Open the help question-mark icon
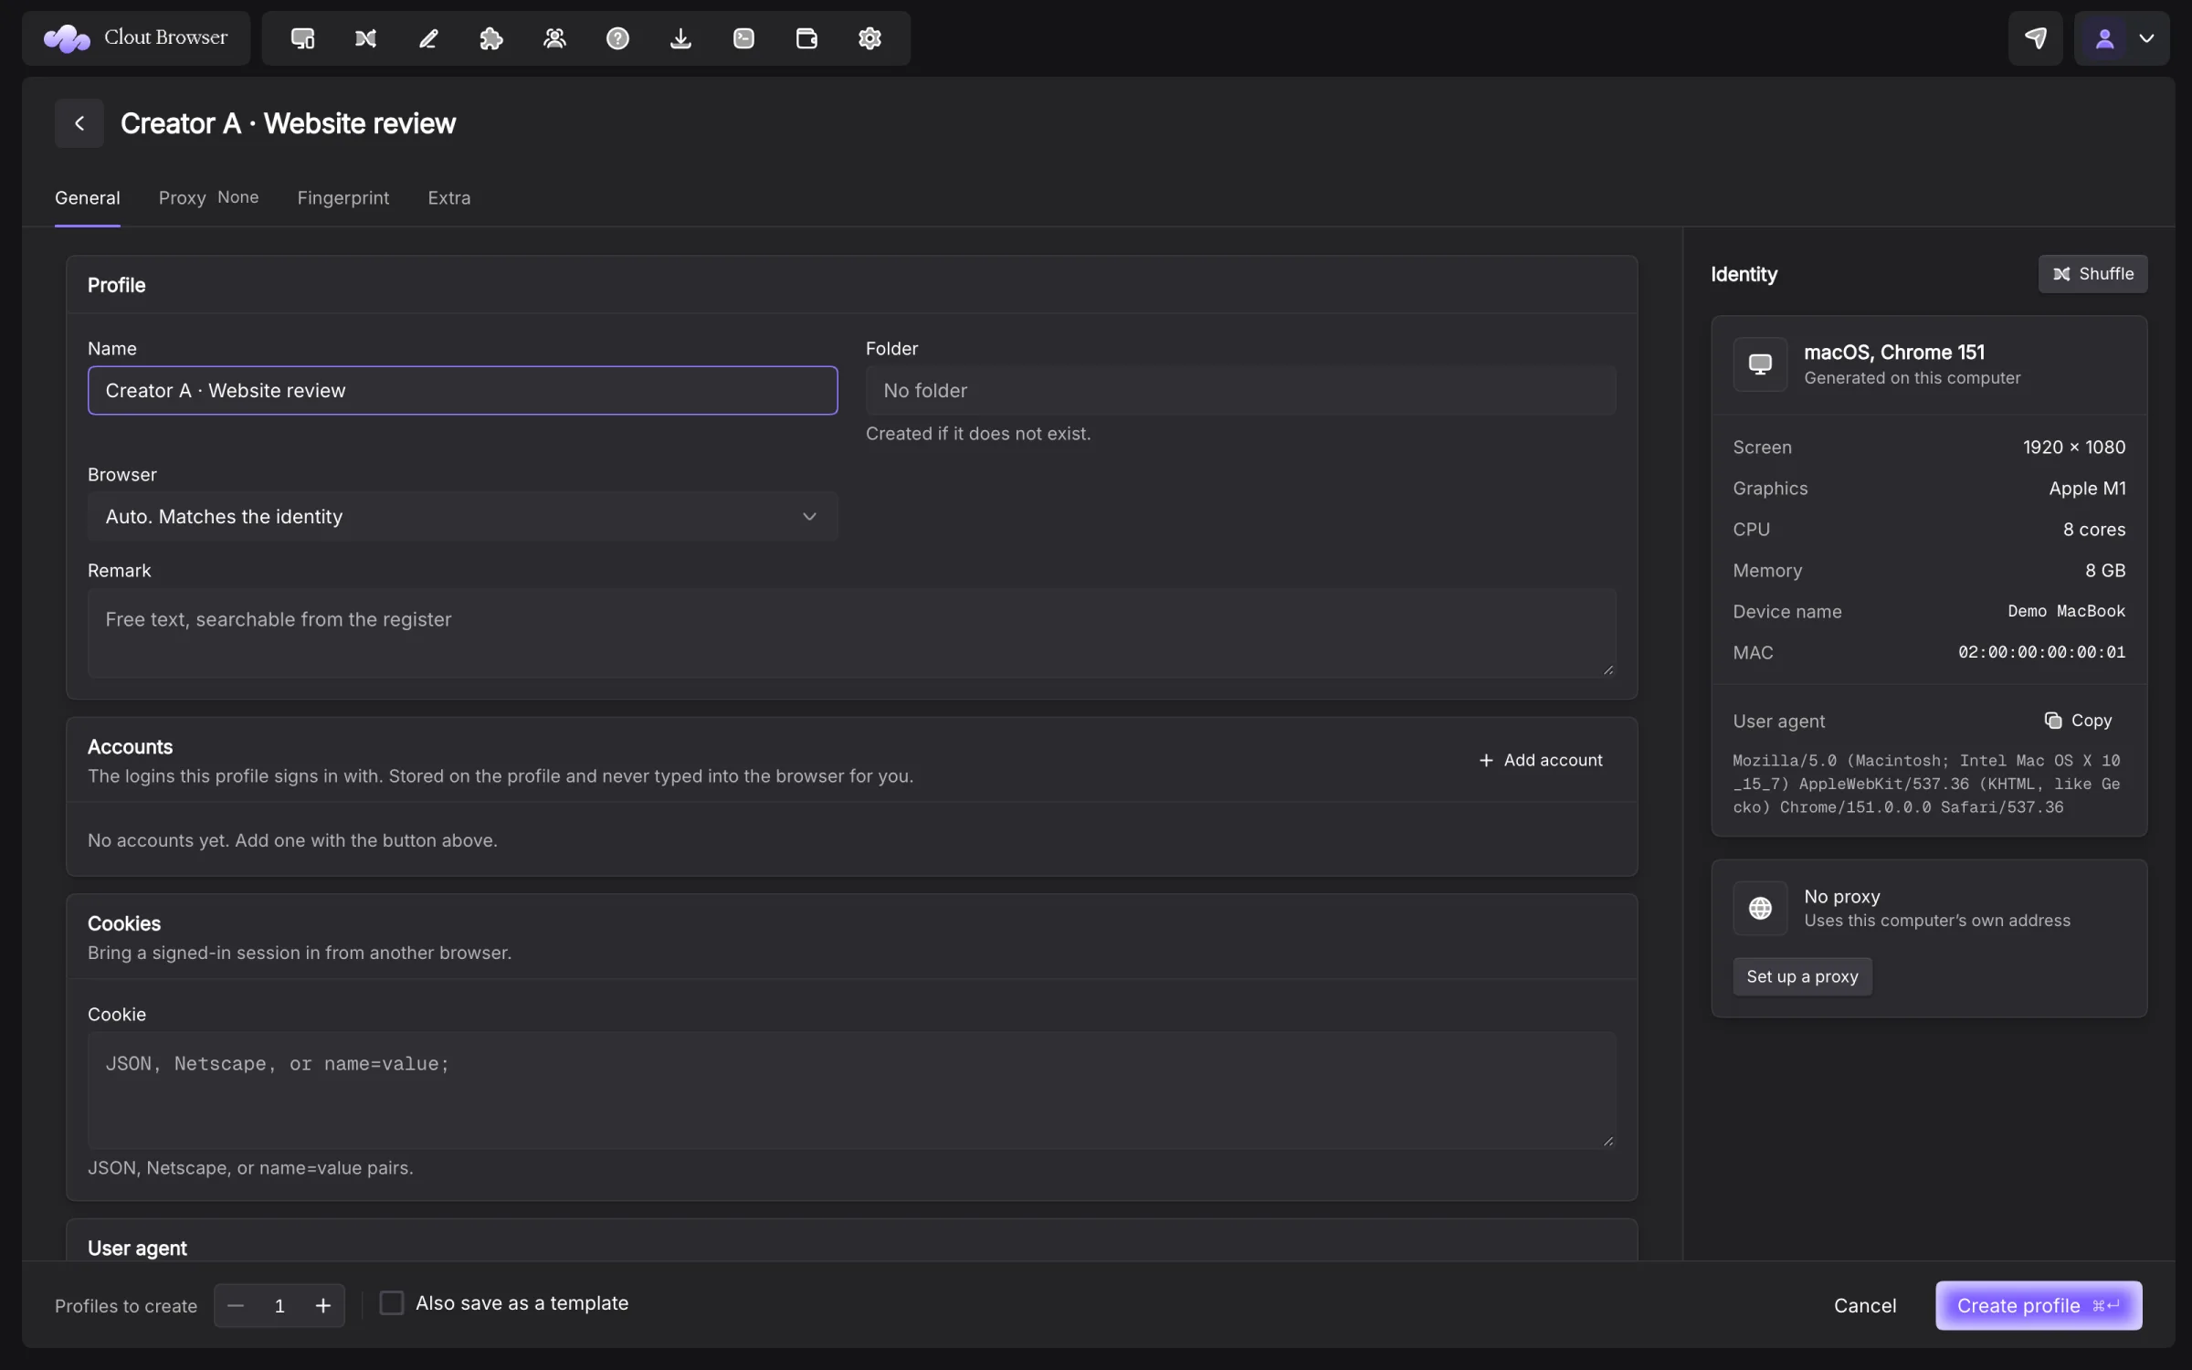 (617, 38)
